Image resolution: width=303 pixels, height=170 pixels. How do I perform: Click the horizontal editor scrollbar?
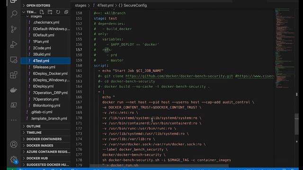[159, 166]
